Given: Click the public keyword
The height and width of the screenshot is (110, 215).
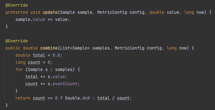Looking at the screenshot, I should [x=13, y=48].
